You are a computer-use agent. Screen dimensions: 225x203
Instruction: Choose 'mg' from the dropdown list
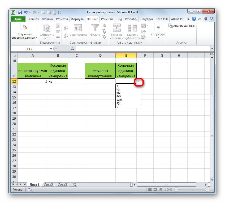pyautogui.click(x=128, y=93)
